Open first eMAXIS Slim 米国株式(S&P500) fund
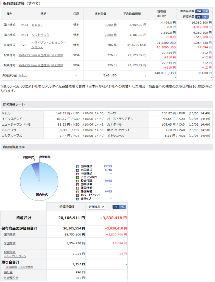The width and height of the screenshot is (215, 282). [x=41, y=55]
